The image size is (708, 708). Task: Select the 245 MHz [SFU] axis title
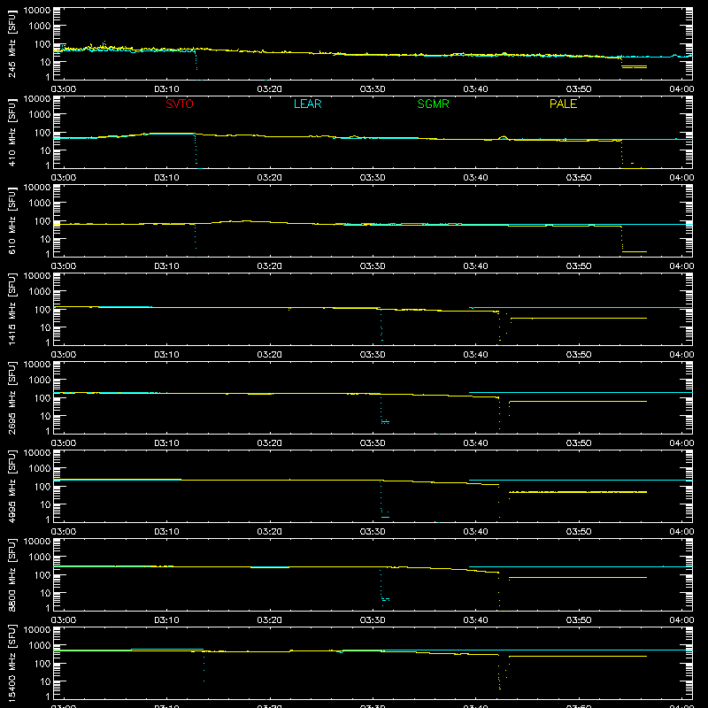[12, 43]
